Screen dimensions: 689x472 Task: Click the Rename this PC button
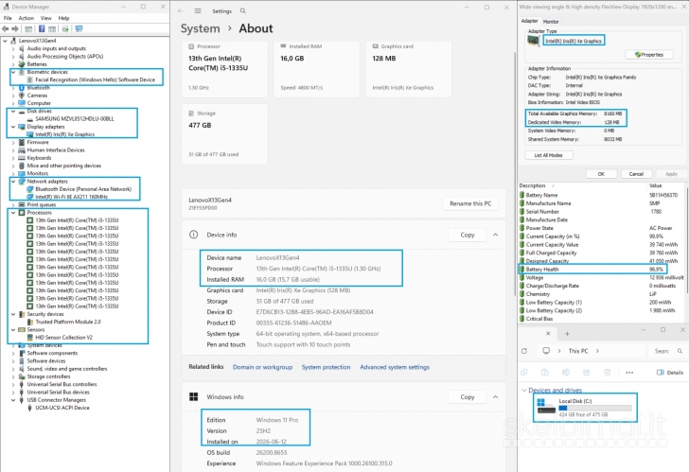click(470, 203)
